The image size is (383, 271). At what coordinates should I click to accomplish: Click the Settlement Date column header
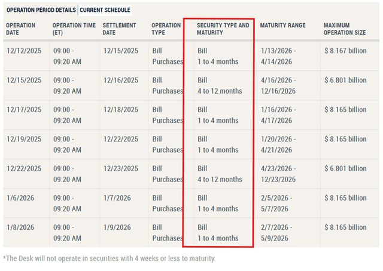119,29
